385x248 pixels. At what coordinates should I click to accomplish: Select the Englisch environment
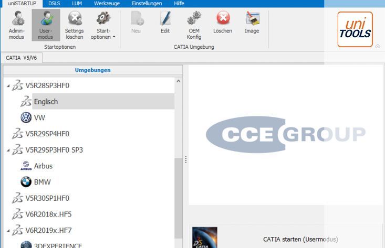click(103, 102)
